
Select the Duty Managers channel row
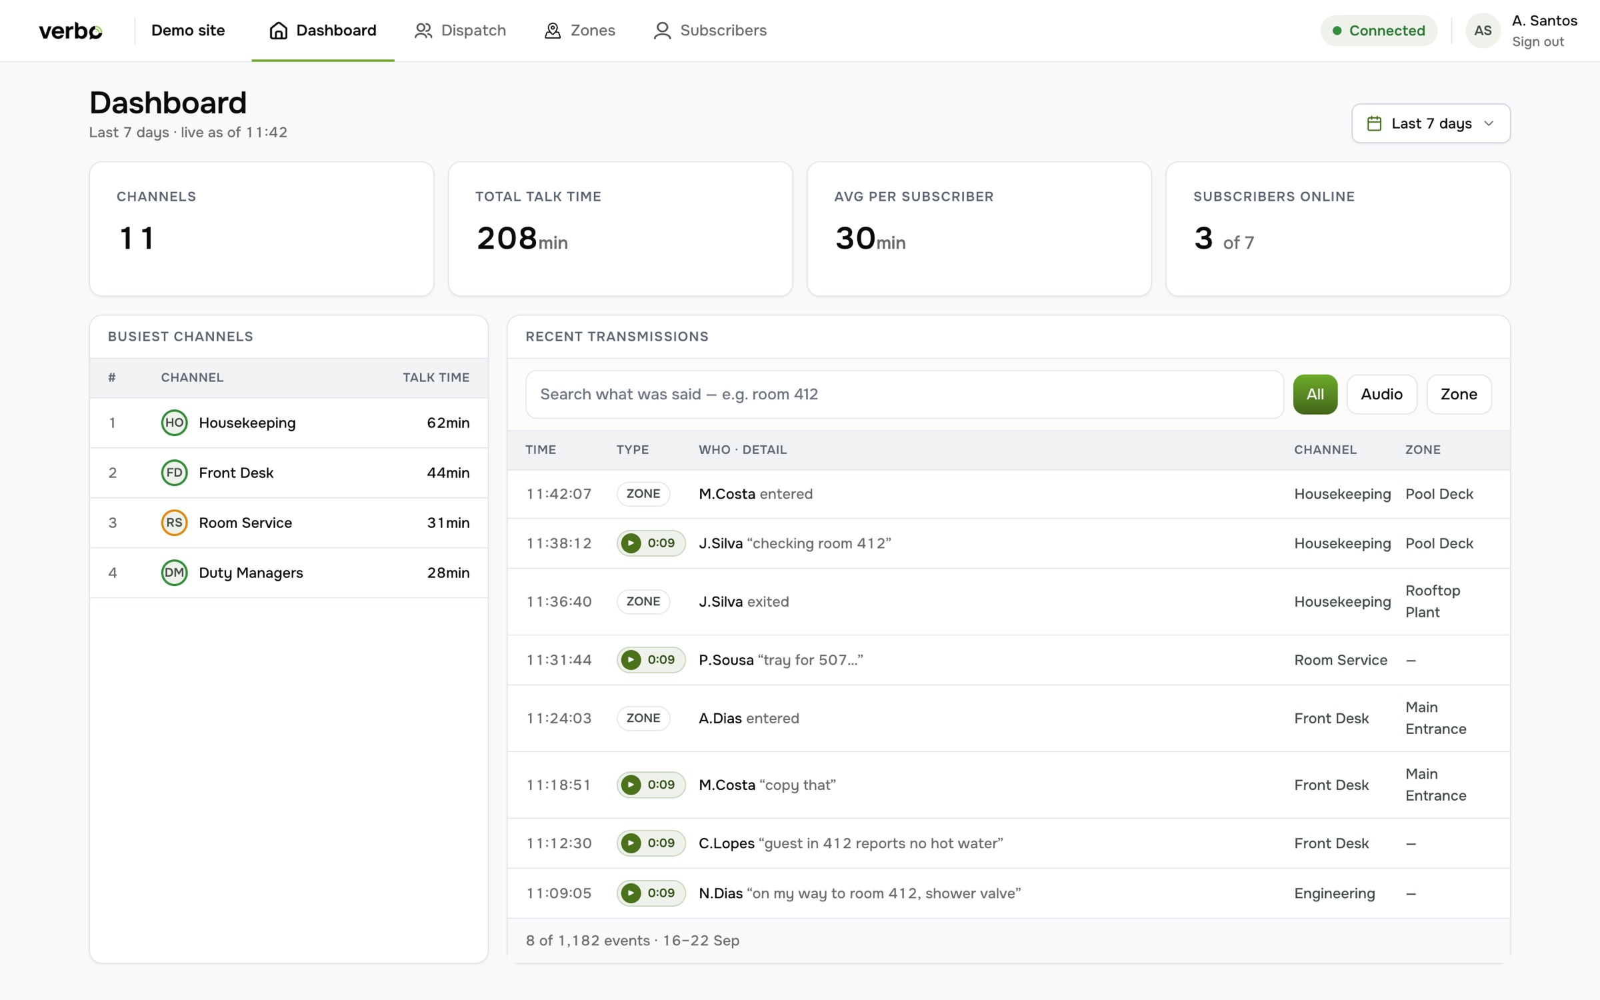coord(289,573)
